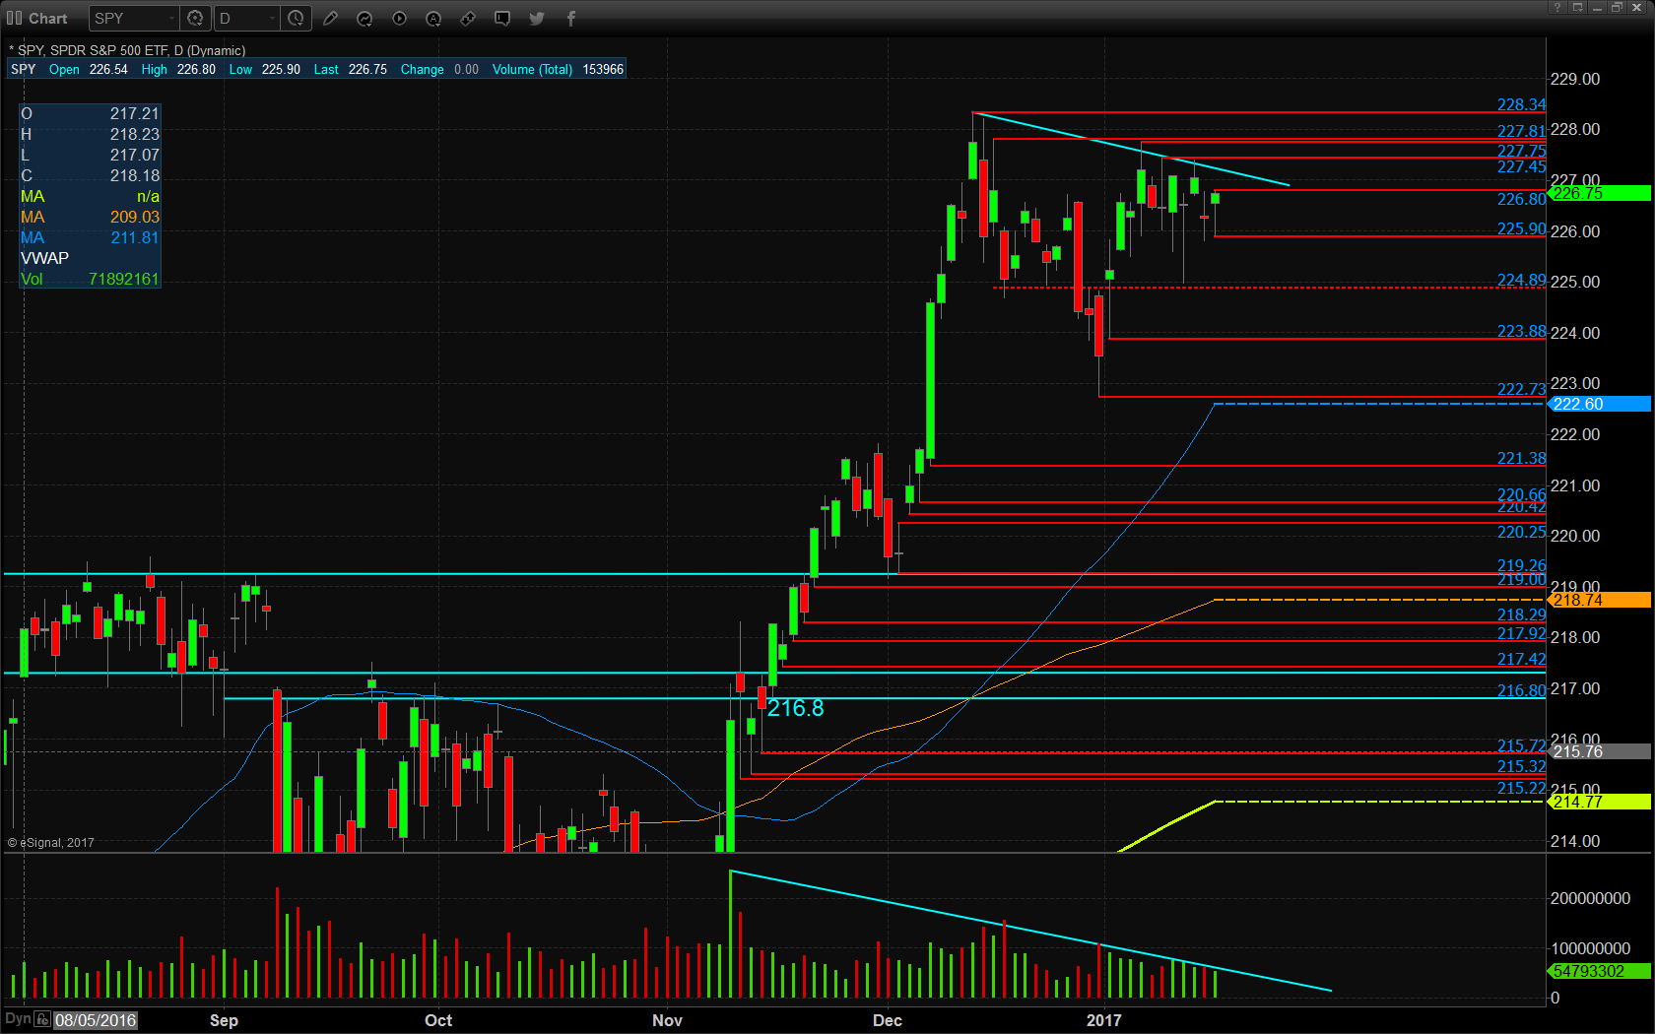Open the symbol settings gear dropdown
This screenshot has width=1655, height=1034.
(195, 18)
